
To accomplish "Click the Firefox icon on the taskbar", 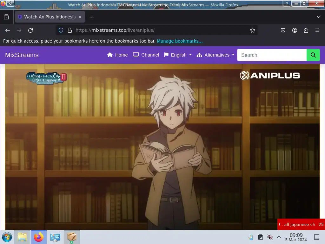I will (x=39, y=237).
